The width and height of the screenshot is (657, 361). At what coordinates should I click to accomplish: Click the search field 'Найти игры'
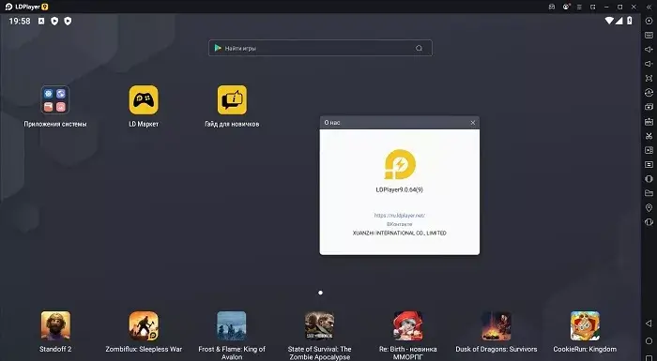pyautogui.click(x=320, y=48)
